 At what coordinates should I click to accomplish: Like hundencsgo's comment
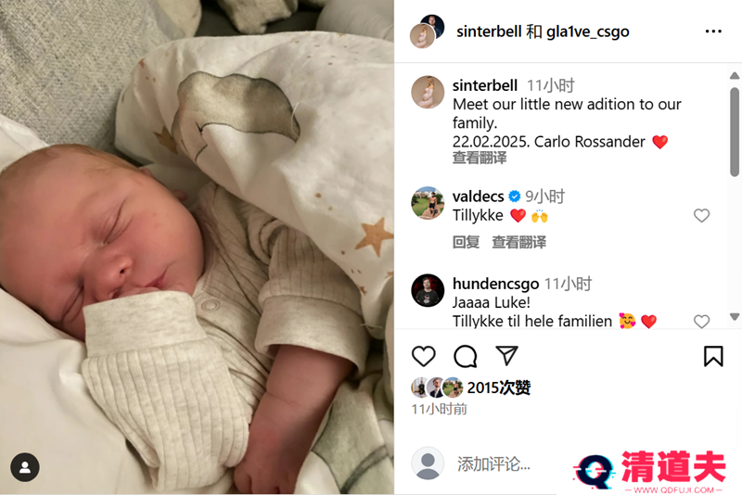tap(701, 321)
